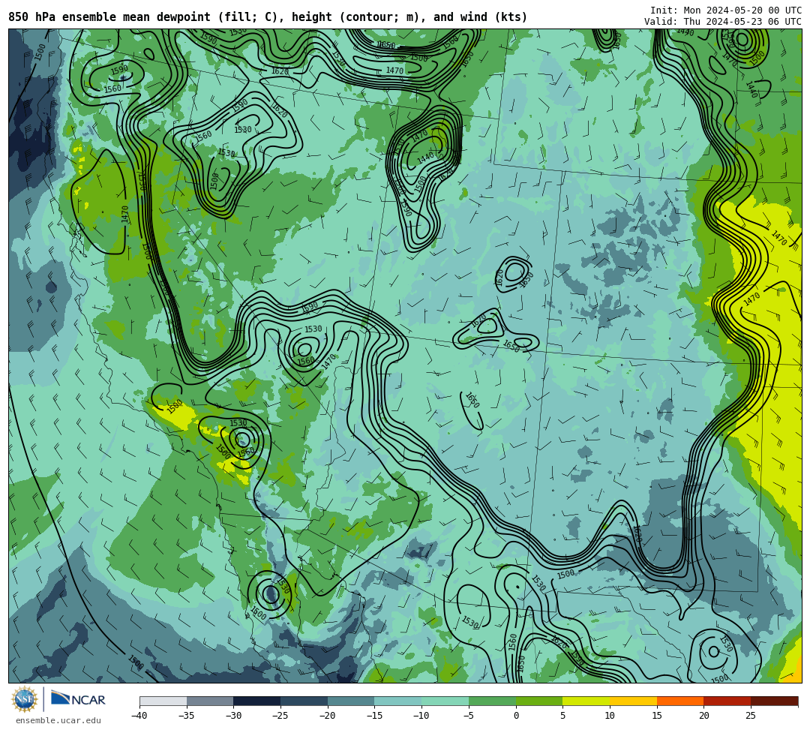The height and width of the screenshot is (730, 810).
Task: Click the −5 colorbar tick label
Action: (x=469, y=716)
